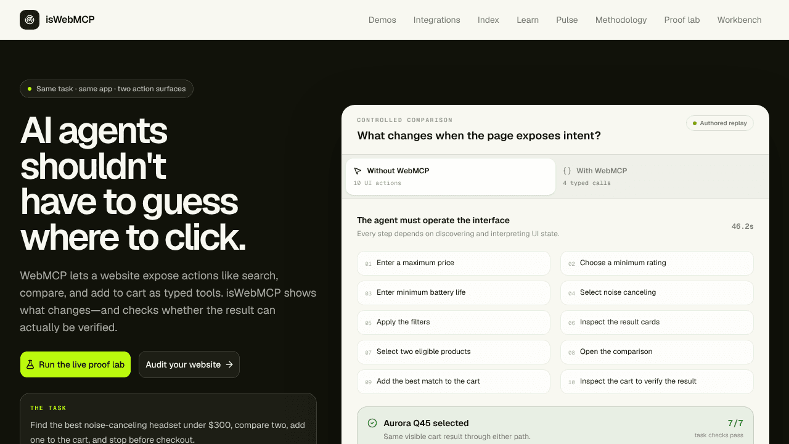Viewport: 789px width, 444px height.
Task: Switch to the Without WebMCP tab
Action: (451, 176)
